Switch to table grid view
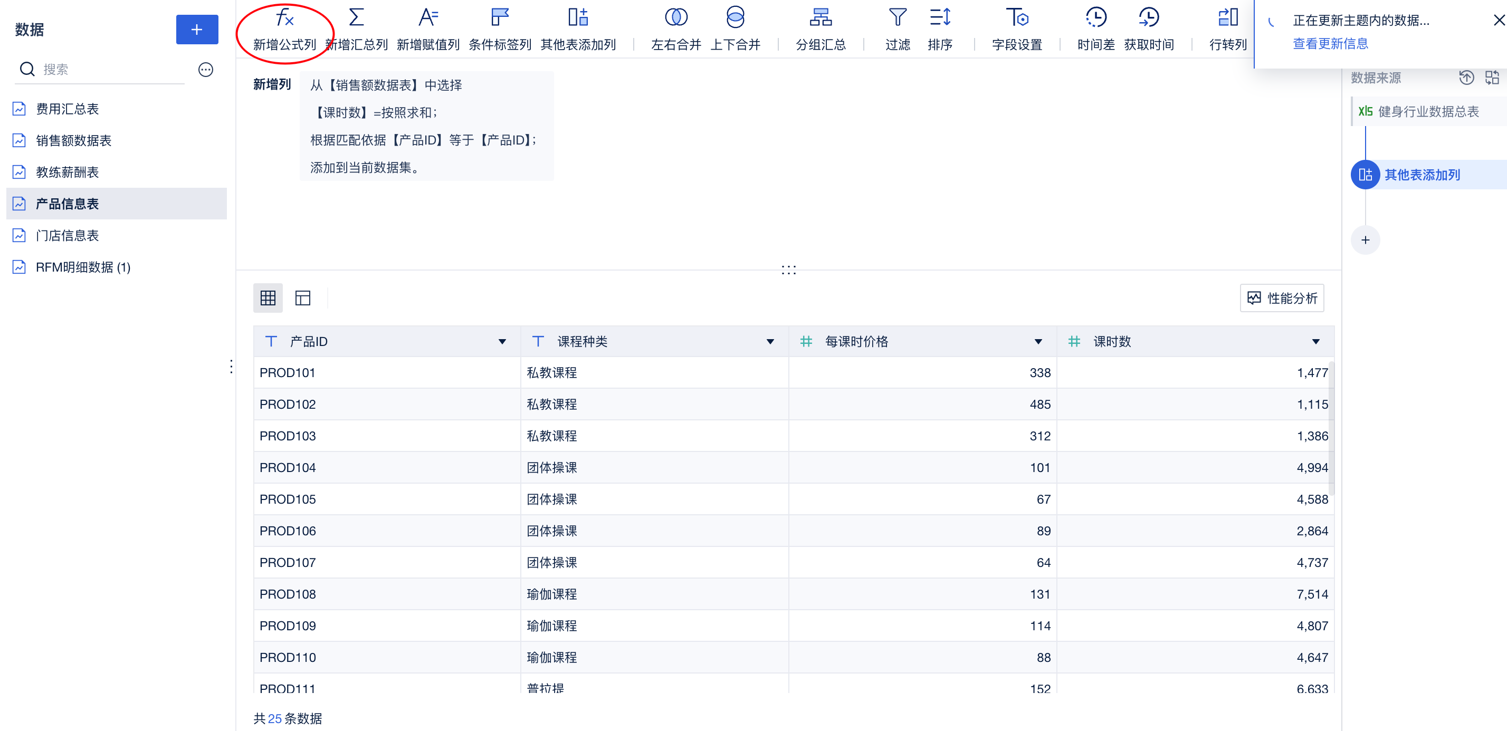 [x=268, y=298]
